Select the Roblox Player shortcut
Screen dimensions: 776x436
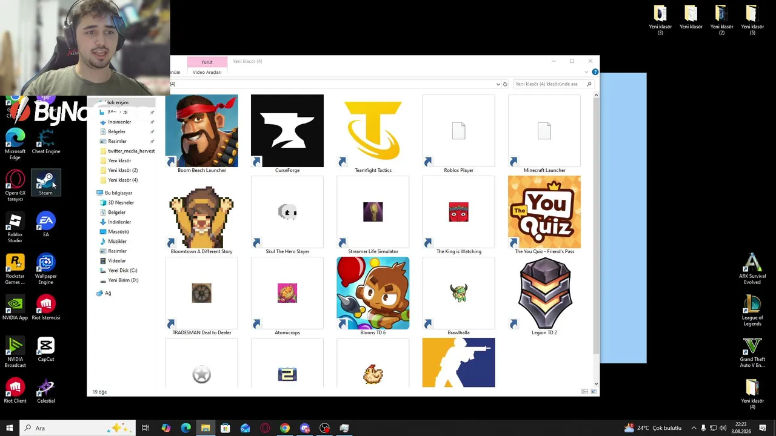click(x=458, y=134)
